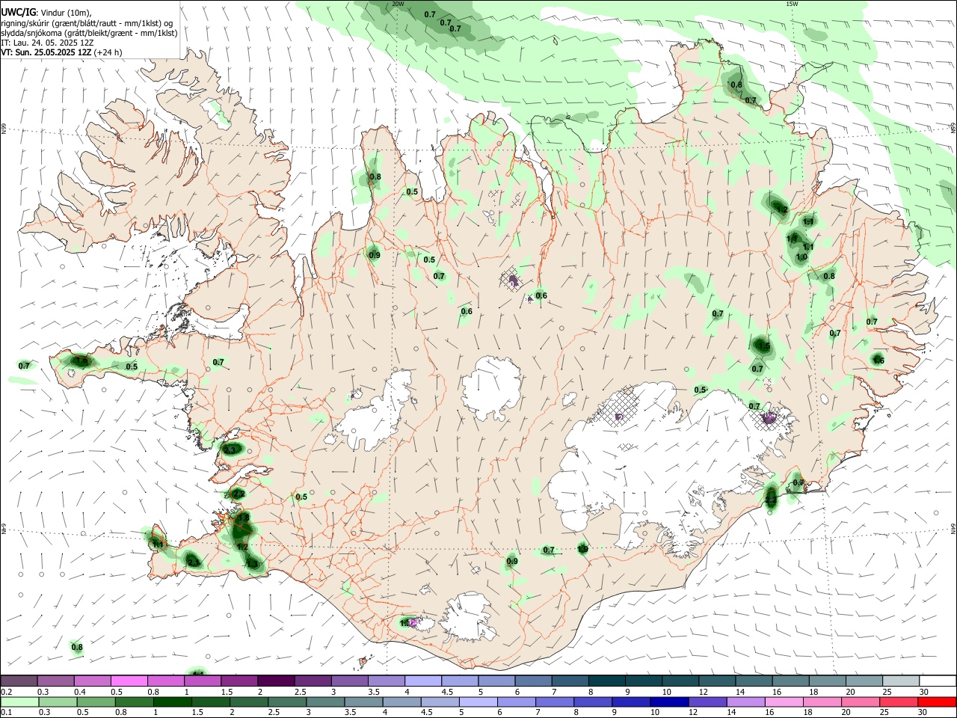Select the teal swatch labeled 12 in purple legend row

716,681
